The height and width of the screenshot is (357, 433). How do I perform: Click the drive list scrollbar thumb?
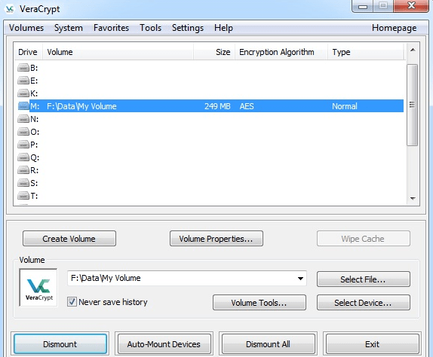413,105
